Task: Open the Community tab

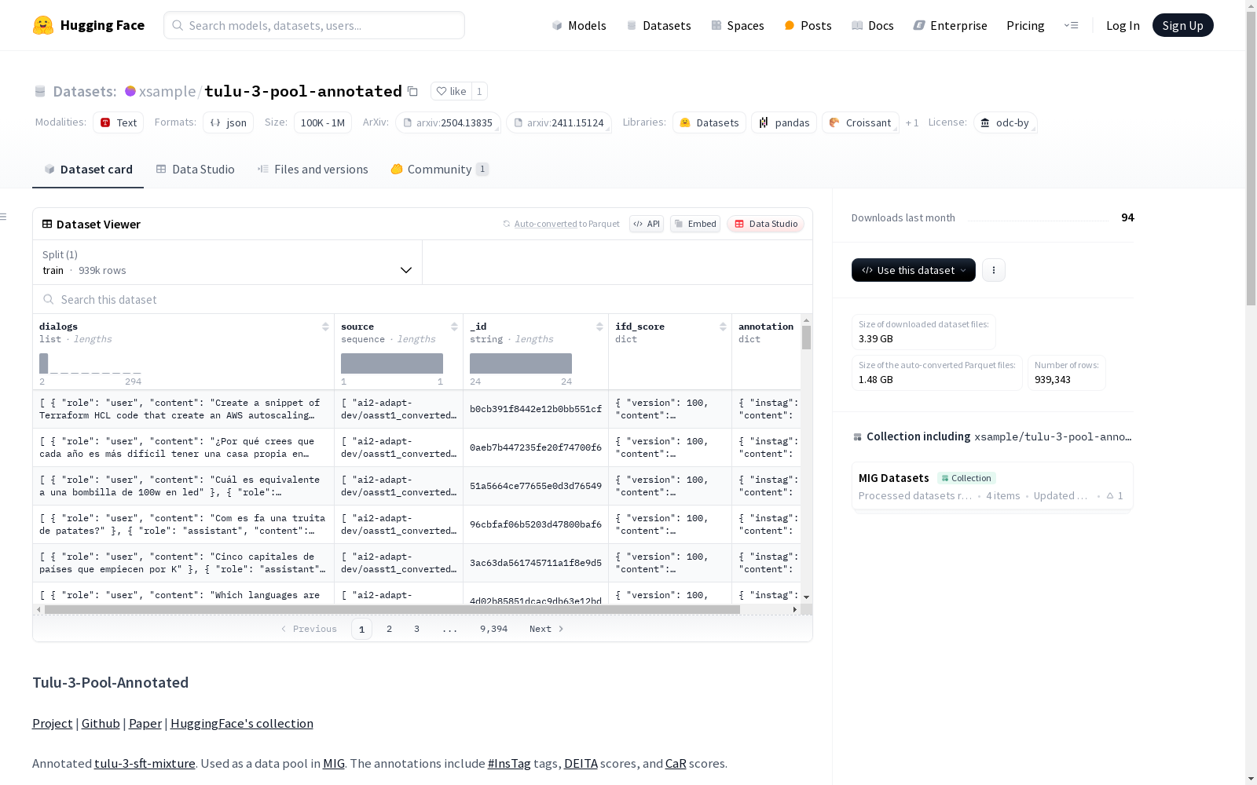Action: point(440,170)
